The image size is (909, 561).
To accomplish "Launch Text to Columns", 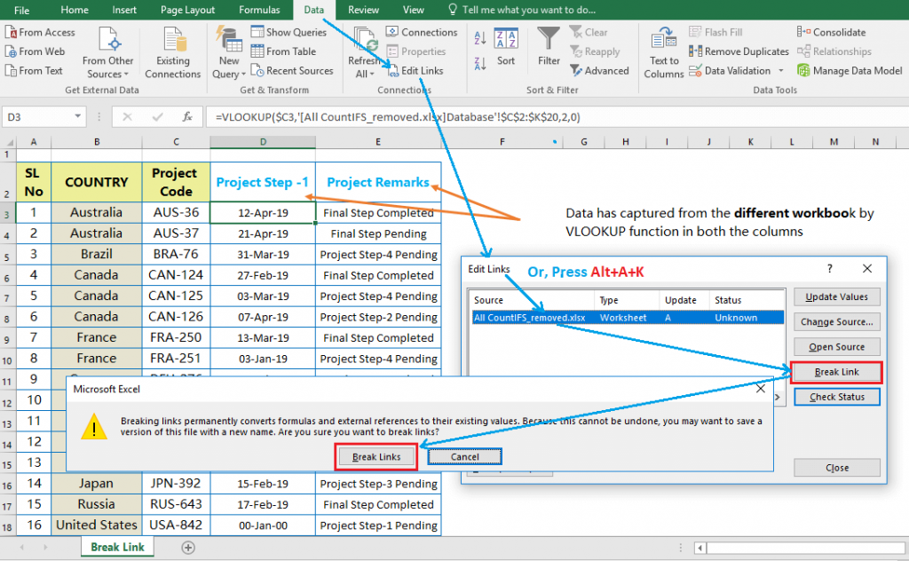I will tap(664, 53).
